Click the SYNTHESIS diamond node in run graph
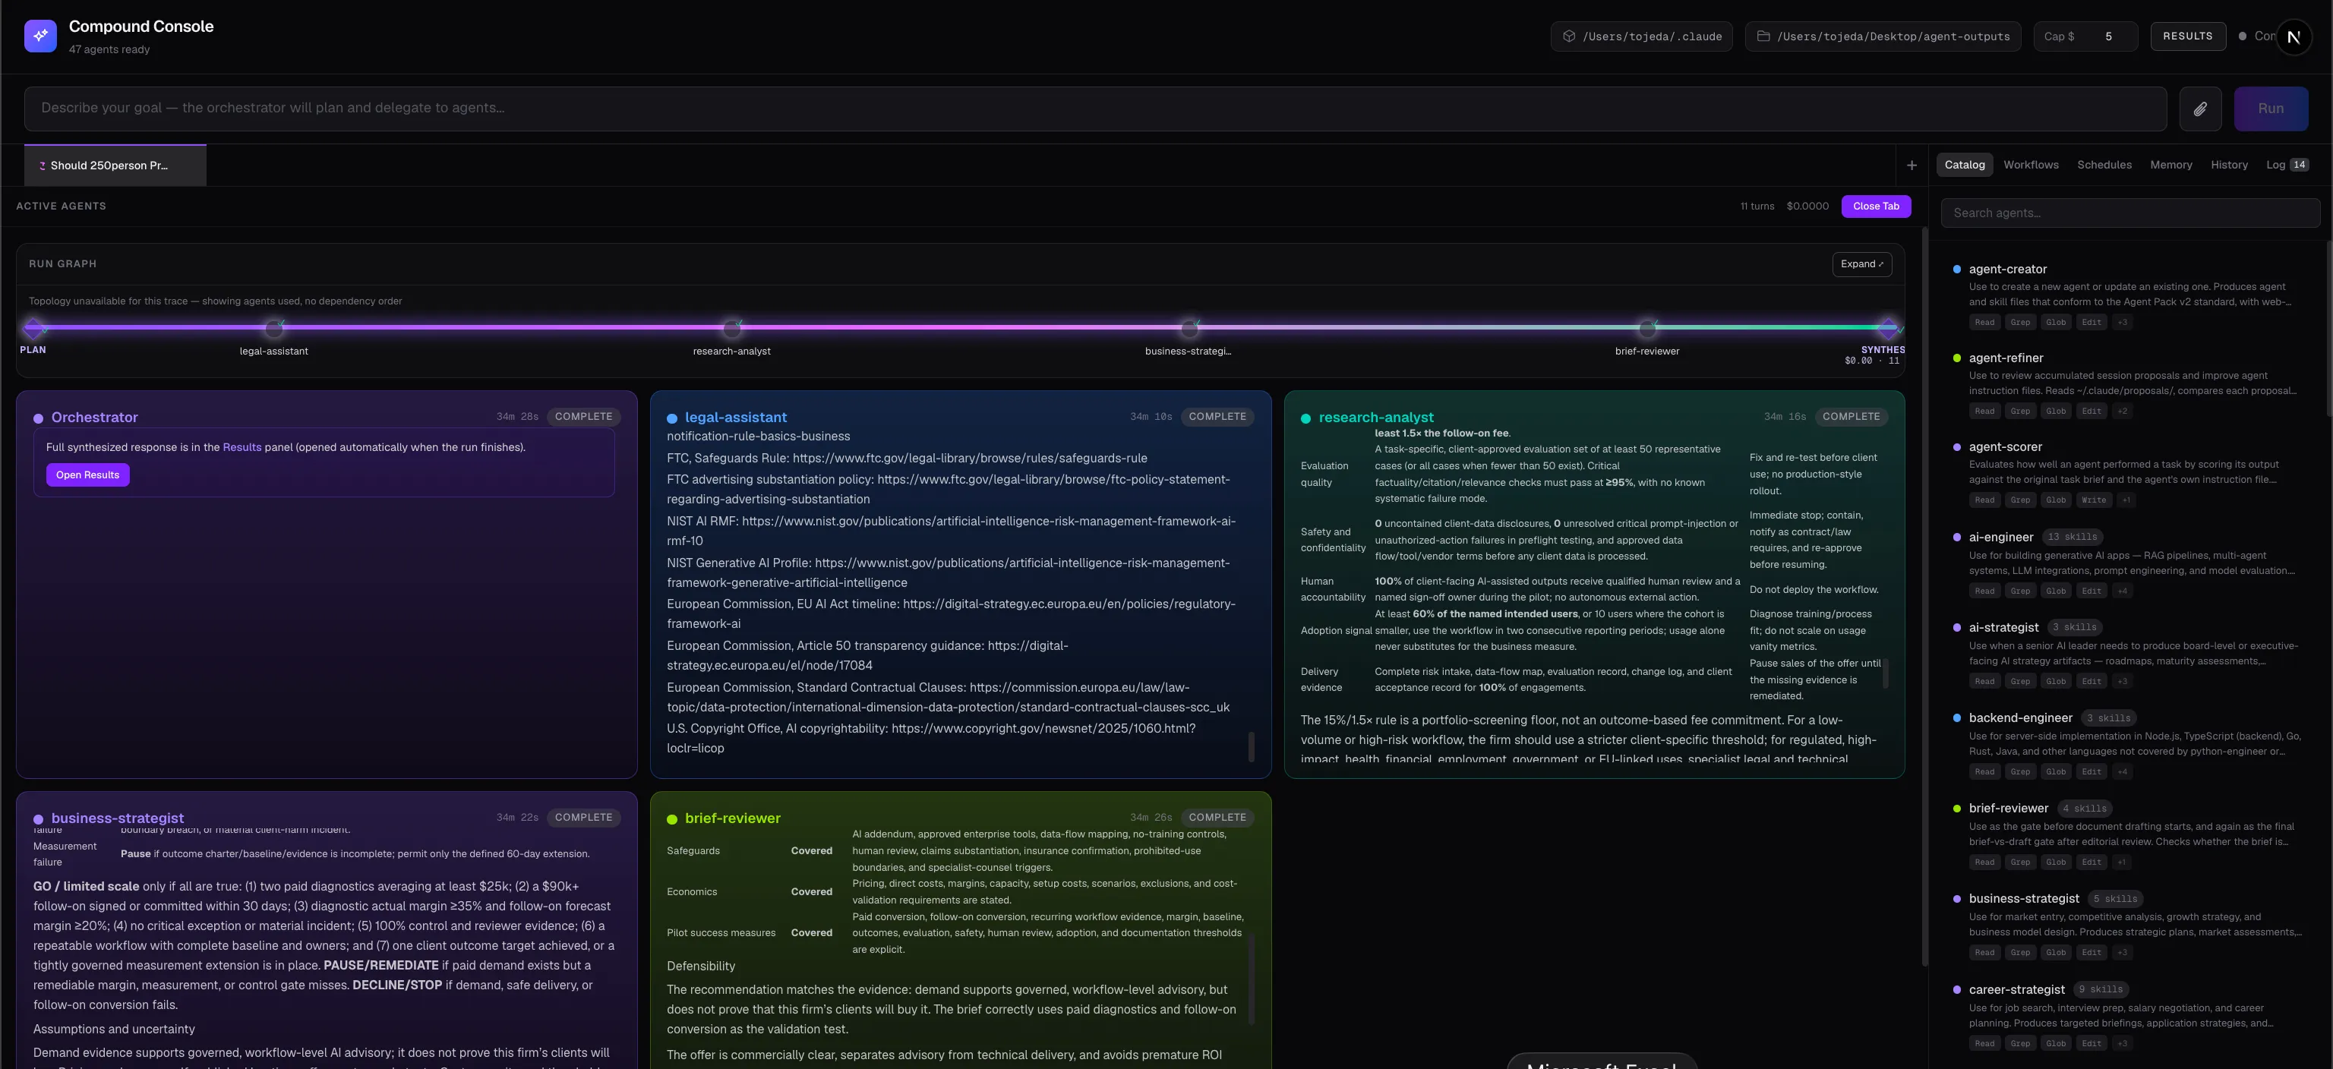The width and height of the screenshot is (2333, 1069). [x=1887, y=328]
